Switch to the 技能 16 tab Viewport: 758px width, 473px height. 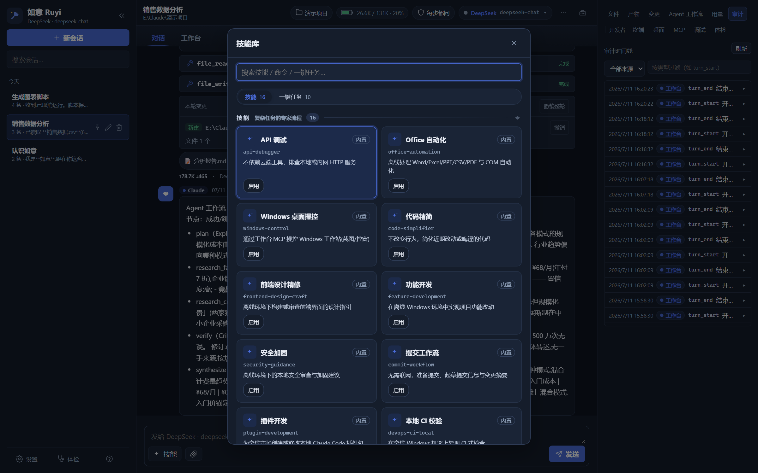pos(255,97)
